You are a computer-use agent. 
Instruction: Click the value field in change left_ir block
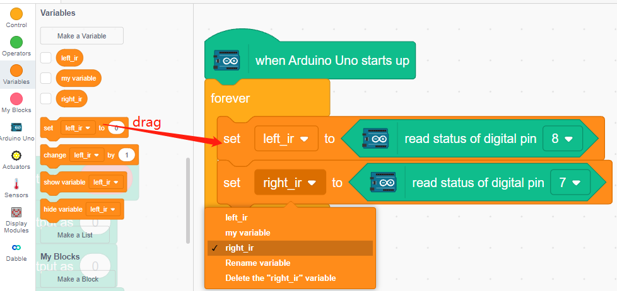[x=126, y=155]
